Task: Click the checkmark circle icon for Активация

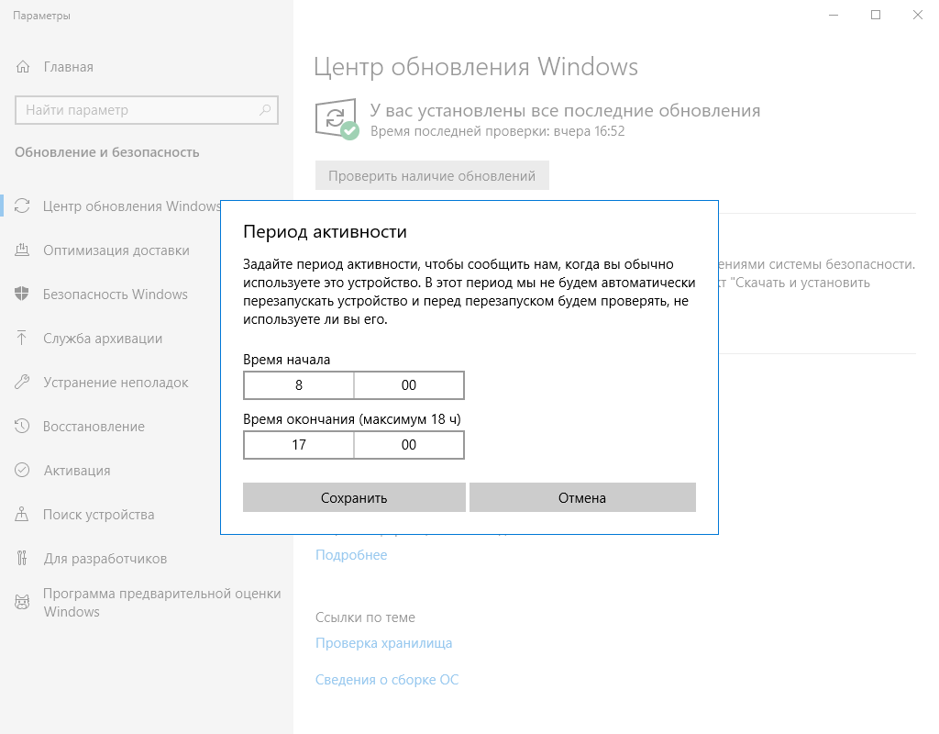Action: (x=23, y=471)
